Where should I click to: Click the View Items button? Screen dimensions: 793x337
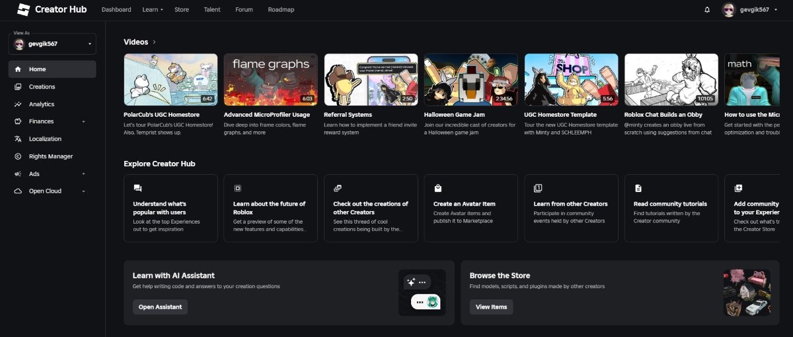pos(491,307)
